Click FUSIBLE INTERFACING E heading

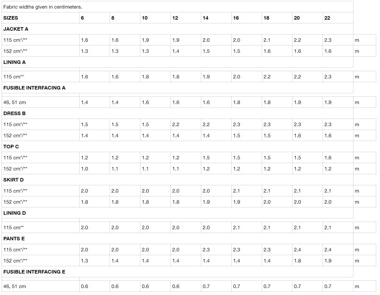pyautogui.click(x=35, y=272)
